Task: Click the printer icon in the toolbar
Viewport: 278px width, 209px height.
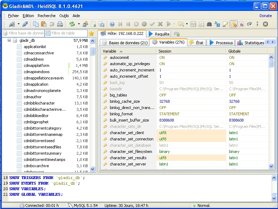Action: [60, 24]
